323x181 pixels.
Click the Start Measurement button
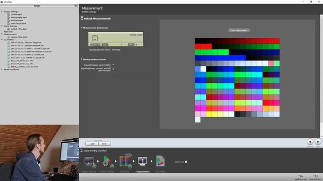click(x=239, y=30)
